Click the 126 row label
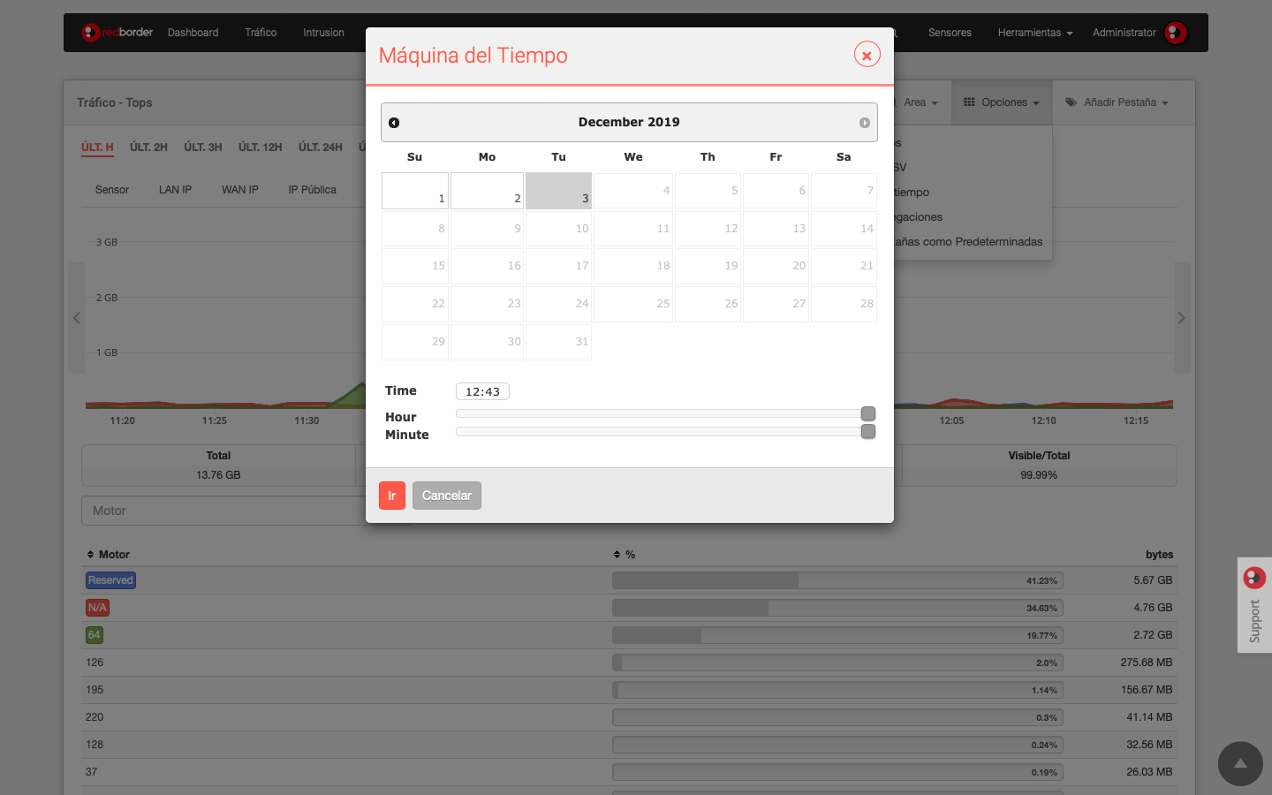 click(x=95, y=662)
